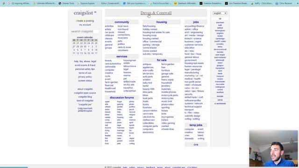Expand the us/ca region section

[x=220, y=100]
